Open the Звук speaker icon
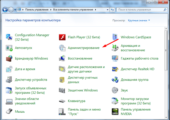The image size is (170, 120). coord(115,90)
